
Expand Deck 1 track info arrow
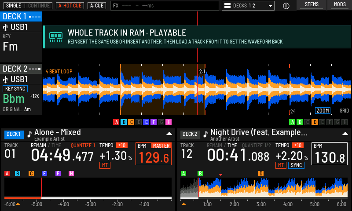(169, 134)
